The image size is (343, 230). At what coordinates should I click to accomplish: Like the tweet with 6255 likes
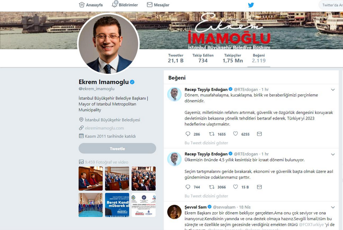tap(235, 134)
